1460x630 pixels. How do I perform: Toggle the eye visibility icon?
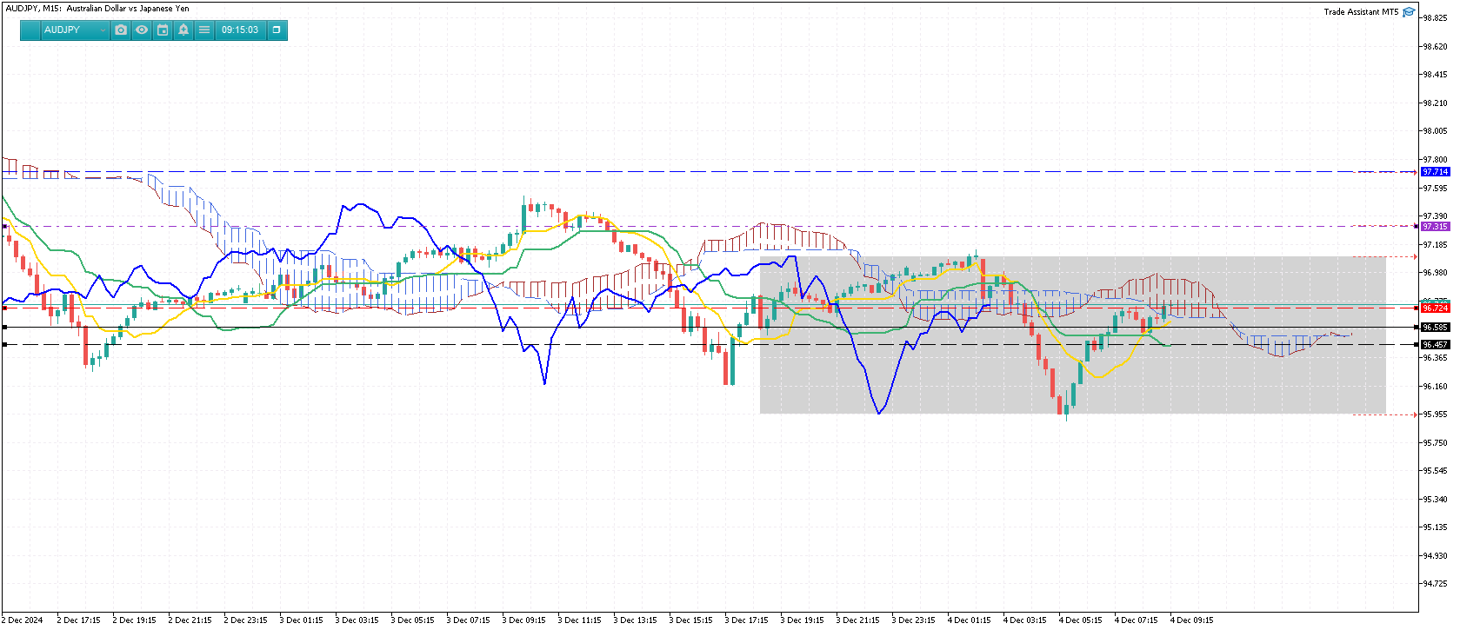tap(142, 30)
